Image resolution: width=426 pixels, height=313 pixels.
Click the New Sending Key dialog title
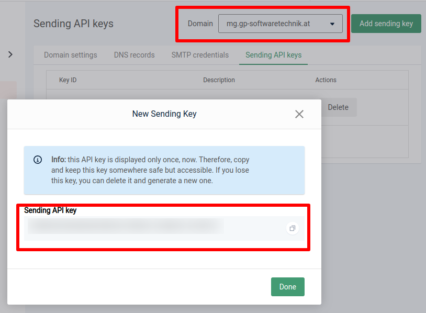pos(164,114)
